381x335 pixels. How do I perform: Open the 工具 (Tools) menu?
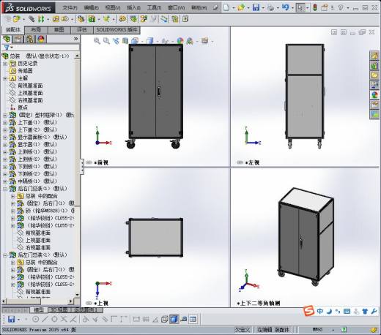tap(154, 8)
